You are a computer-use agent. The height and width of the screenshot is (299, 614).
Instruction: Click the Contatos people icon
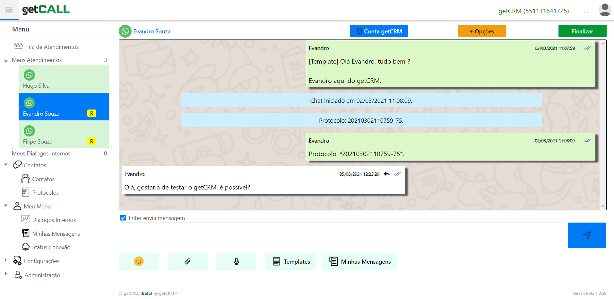(x=26, y=179)
